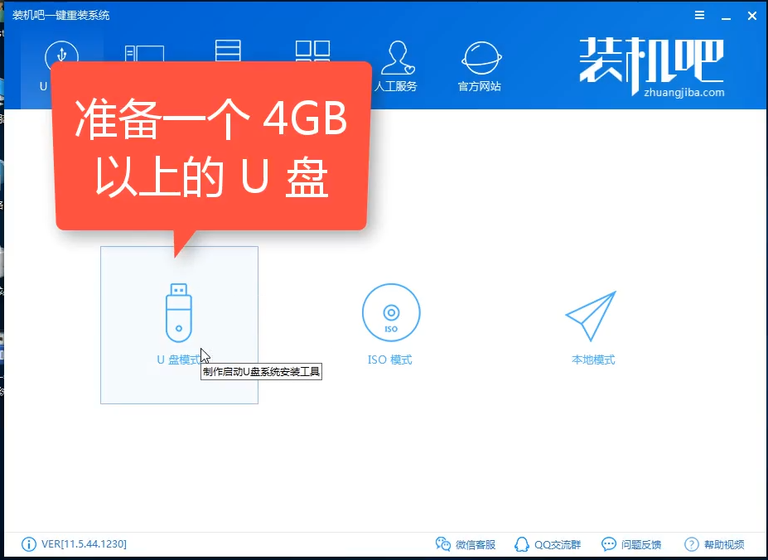768x560 pixels.
Task: Select the U盘模式 USB drive icon
Action: 177,312
